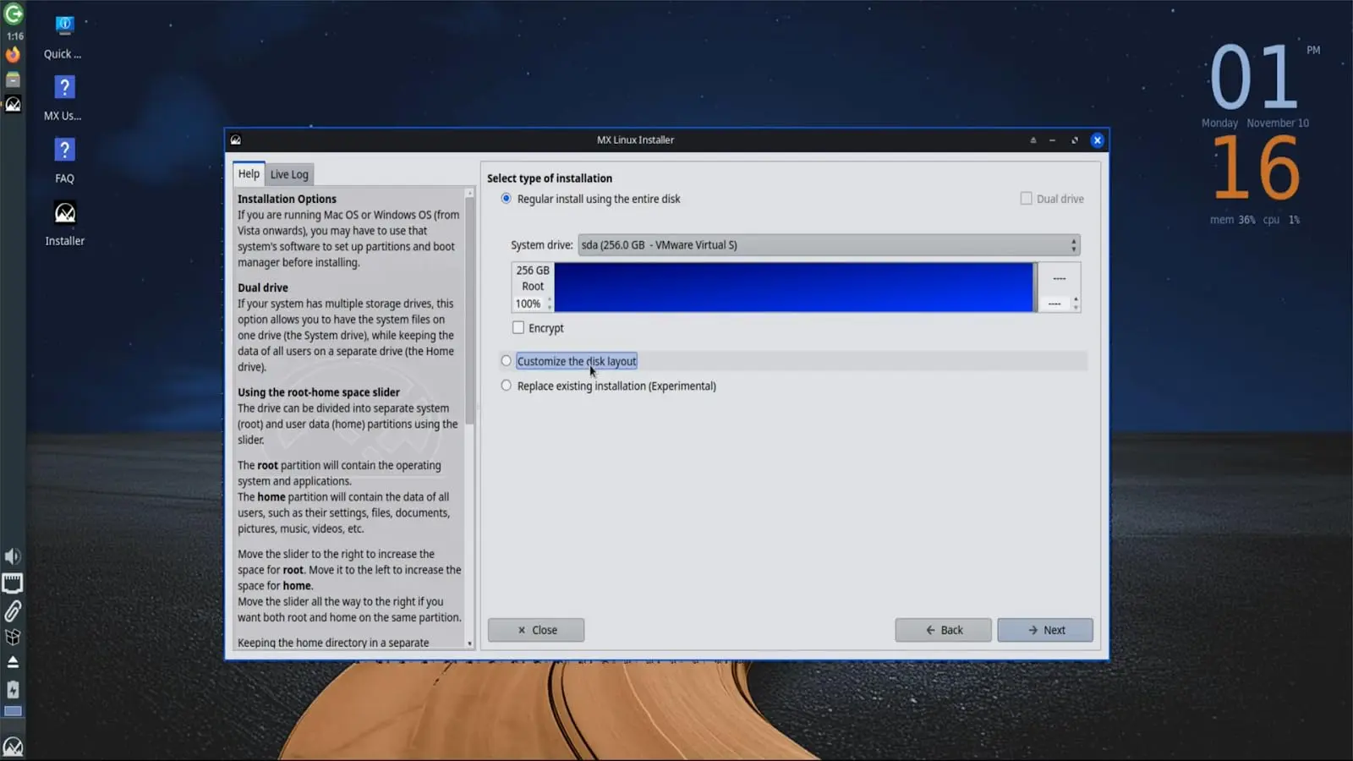This screenshot has height=761, width=1353.
Task: Click the home partition size spinner arrows
Action: point(1076,304)
